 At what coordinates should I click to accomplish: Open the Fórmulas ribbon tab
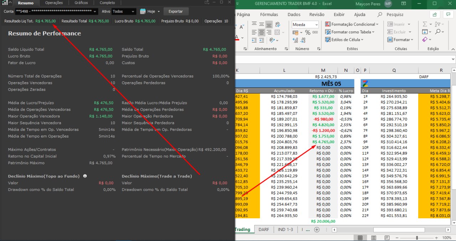point(269,15)
